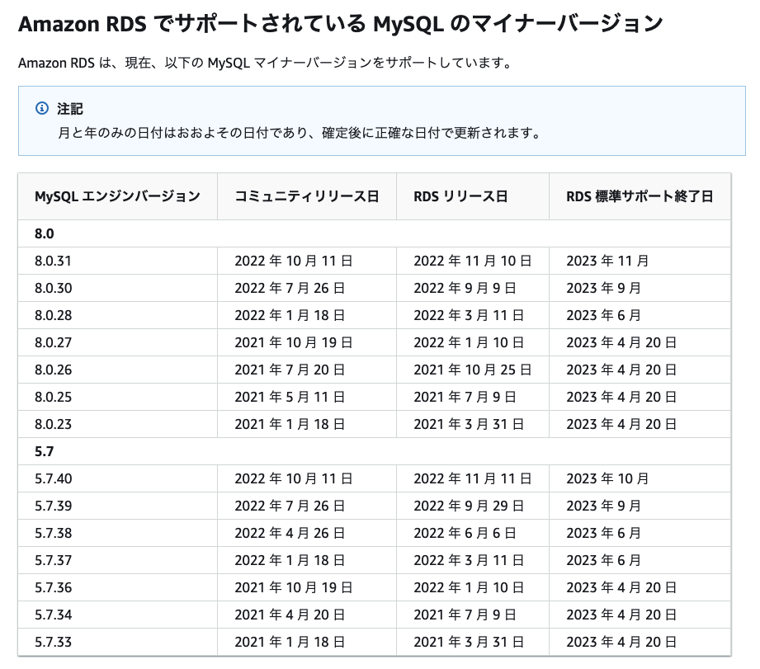The width and height of the screenshot is (760, 669).
Task: Click the note text about approximate dates
Action: point(299,133)
